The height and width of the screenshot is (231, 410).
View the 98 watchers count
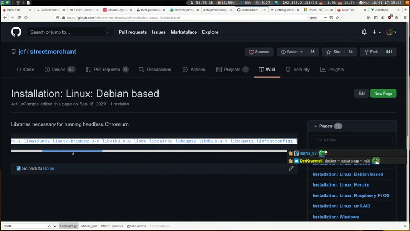point(312,52)
